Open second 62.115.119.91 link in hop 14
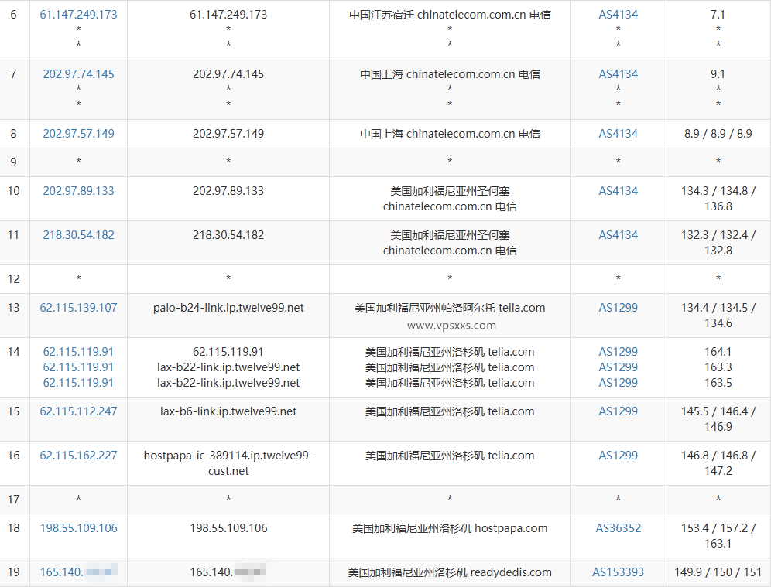This screenshot has height=587, width=771. pyautogui.click(x=79, y=367)
